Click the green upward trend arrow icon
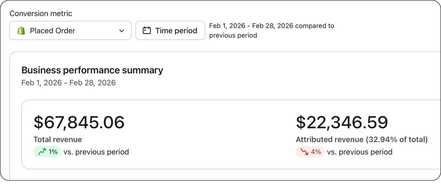Image resolution: width=441 pixels, height=196 pixels. tap(42, 152)
